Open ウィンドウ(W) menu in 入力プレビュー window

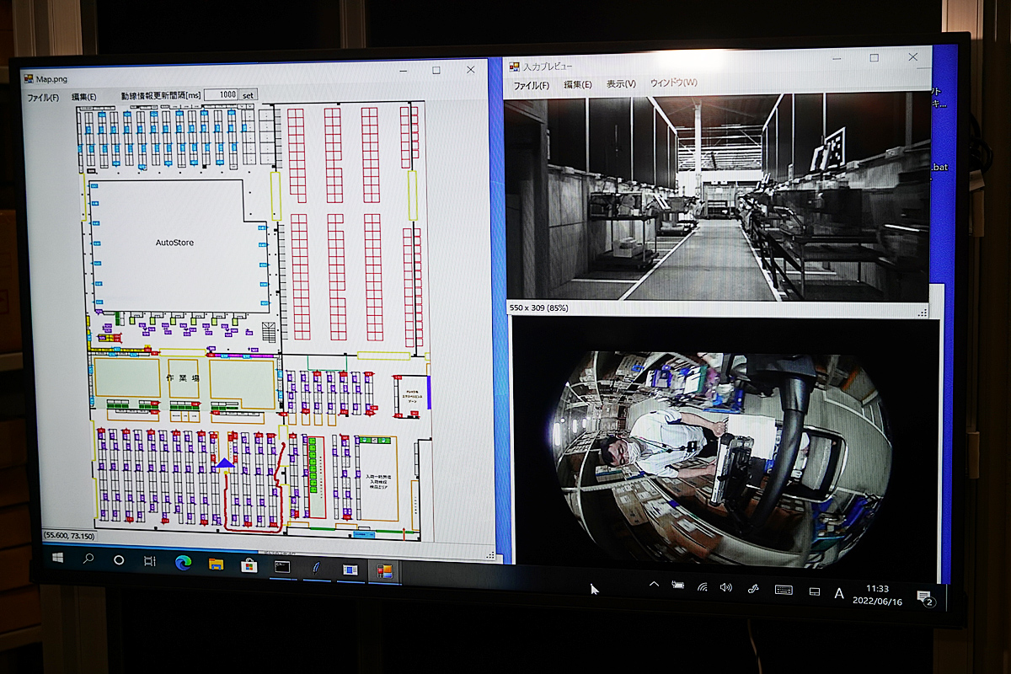(x=674, y=83)
